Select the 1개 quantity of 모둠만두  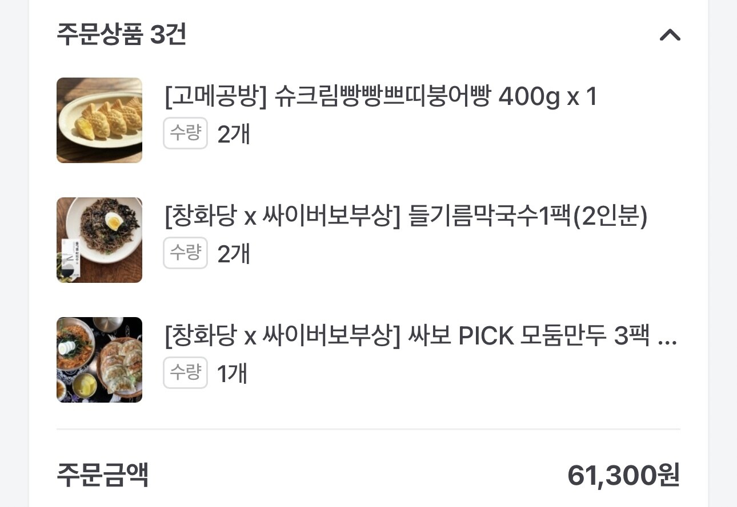(x=232, y=374)
